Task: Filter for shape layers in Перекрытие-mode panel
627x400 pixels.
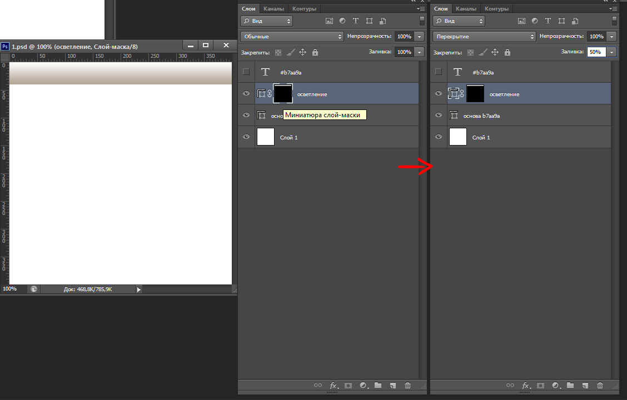Action: click(561, 21)
